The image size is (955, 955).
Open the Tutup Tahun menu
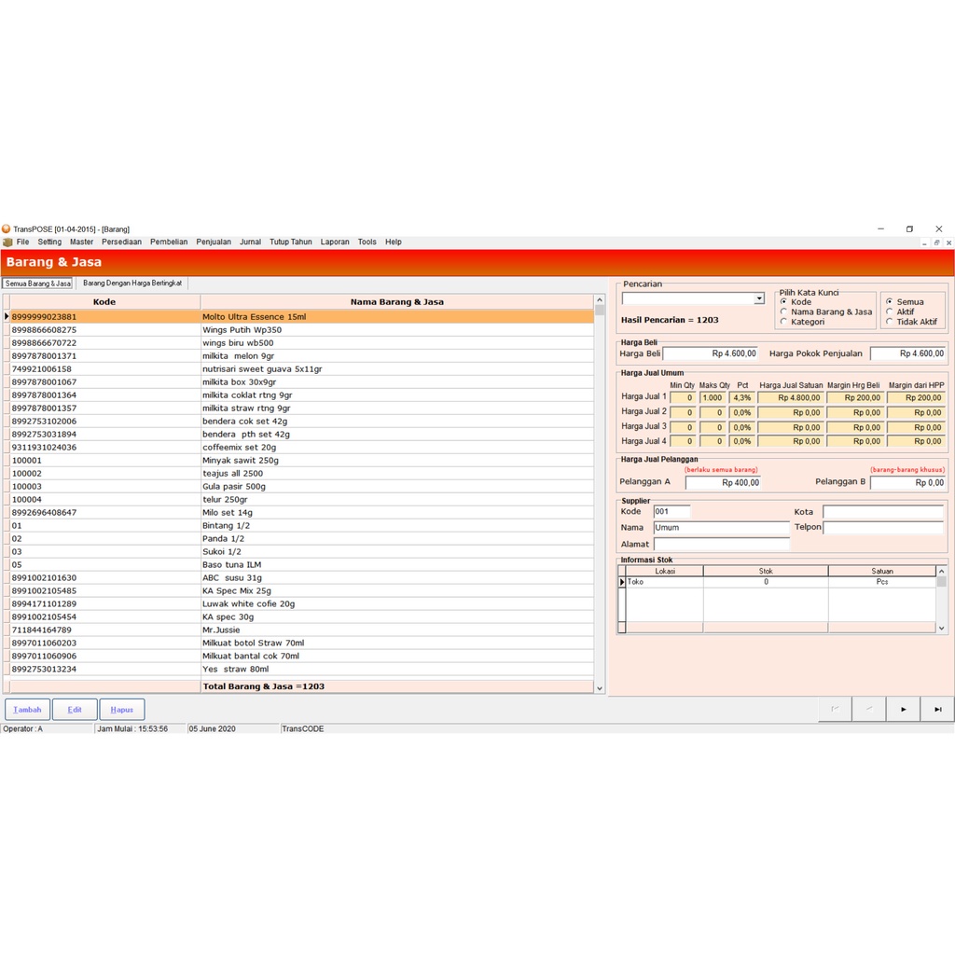coord(291,242)
